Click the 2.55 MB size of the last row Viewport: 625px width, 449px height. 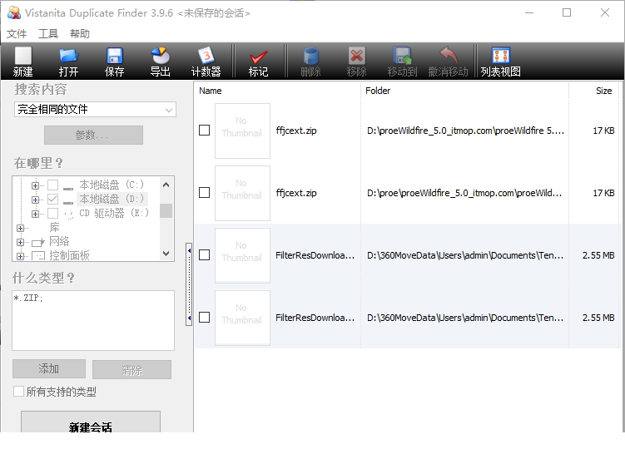[x=598, y=318]
